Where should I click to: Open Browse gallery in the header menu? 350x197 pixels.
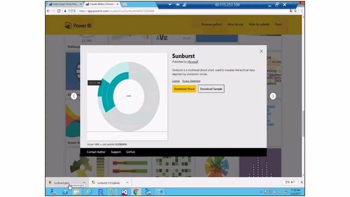[212, 24]
